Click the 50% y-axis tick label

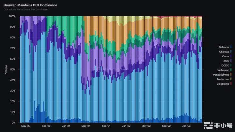coord(12,69)
